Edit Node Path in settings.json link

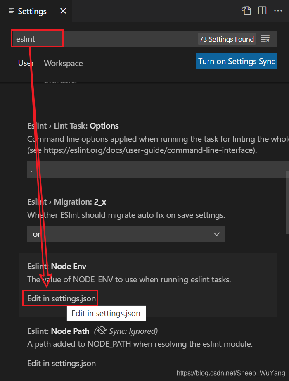click(x=62, y=364)
